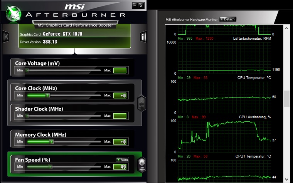Click the Memory Clock +0 value field
This screenshot has width=293, height=183.
tap(120, 142)
